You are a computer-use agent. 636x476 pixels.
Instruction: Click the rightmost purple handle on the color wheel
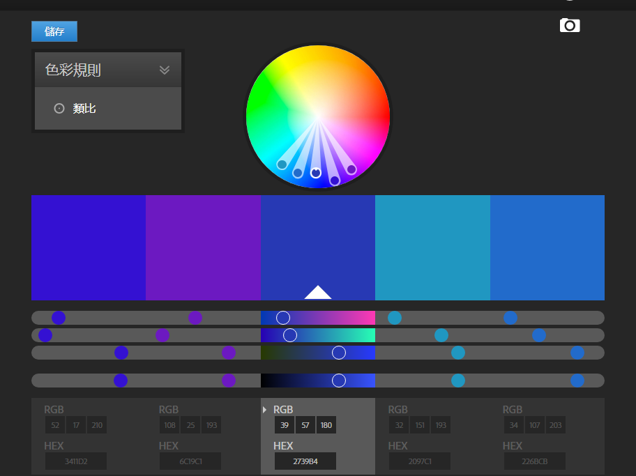[351, 169]
